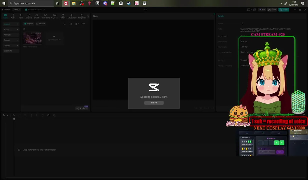Expand the Spaces sidebar section
The height and width of the screenshot is (180, 308).
click(11, 40)
